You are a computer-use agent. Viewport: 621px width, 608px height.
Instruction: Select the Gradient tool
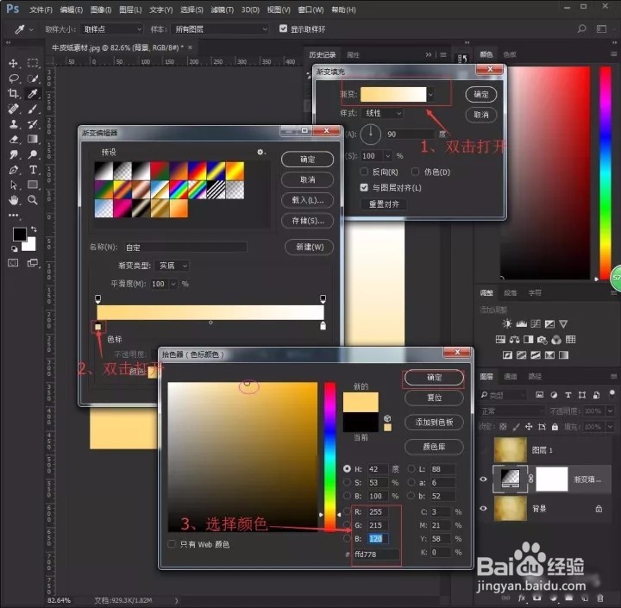pyautogui.click(x=33, y=139)
